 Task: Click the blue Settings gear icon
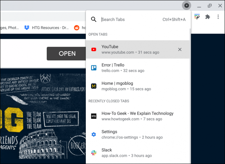click(93, 134)
